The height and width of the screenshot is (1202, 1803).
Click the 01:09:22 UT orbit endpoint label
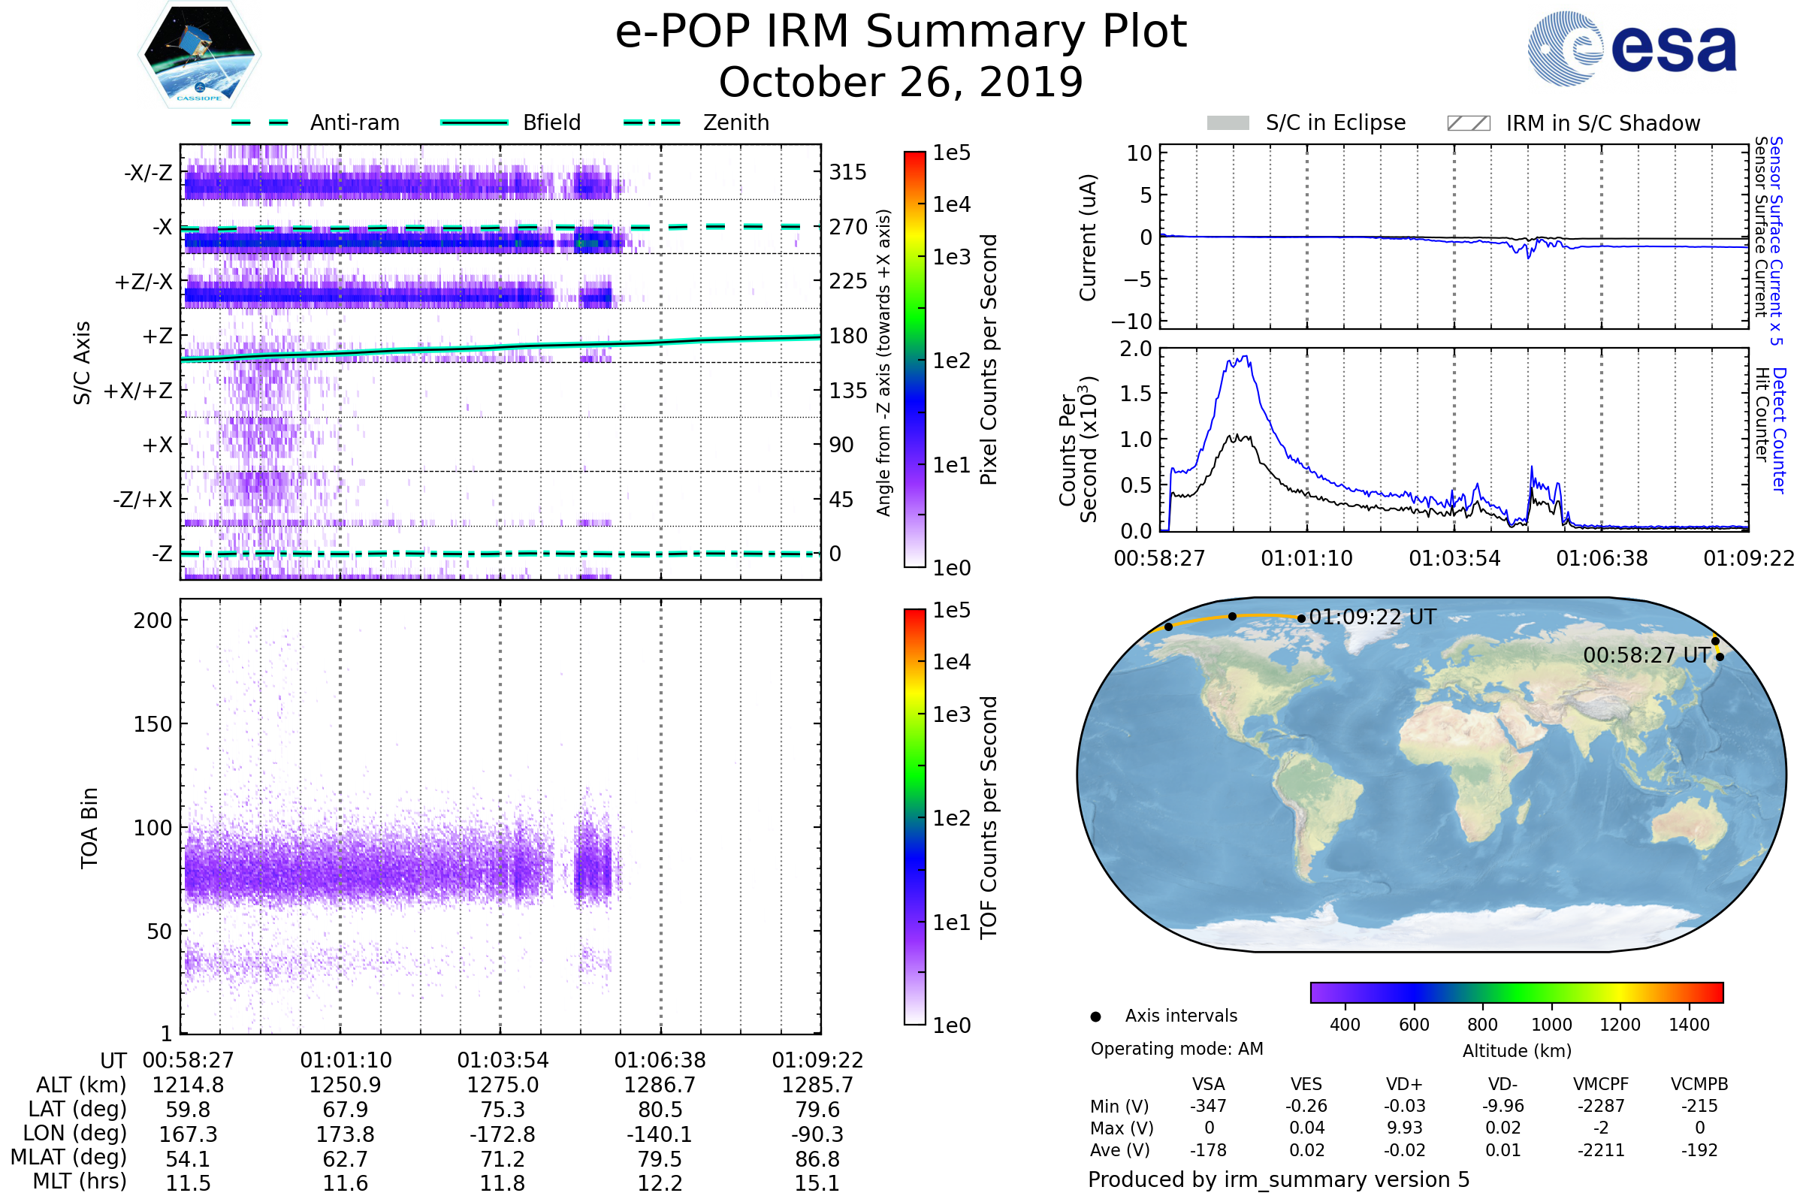(x=1373, y=617)
